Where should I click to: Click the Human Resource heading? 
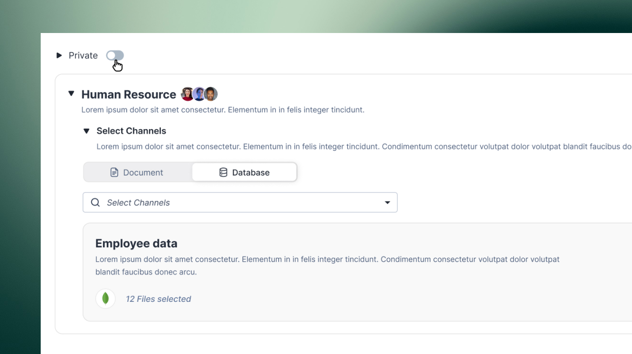tap(129, 94)
